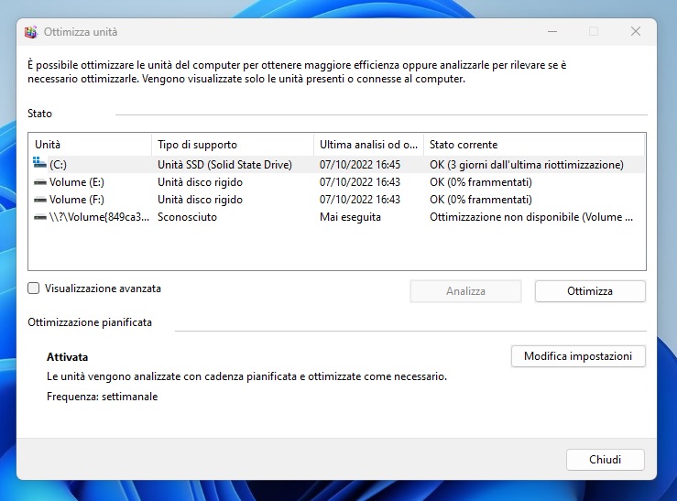Click the Chiudi button

(606, 460)
